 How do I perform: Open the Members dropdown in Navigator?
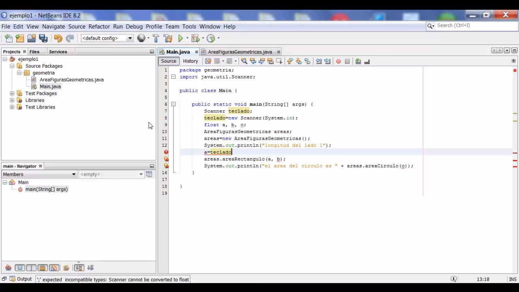[x=39, y=174]
